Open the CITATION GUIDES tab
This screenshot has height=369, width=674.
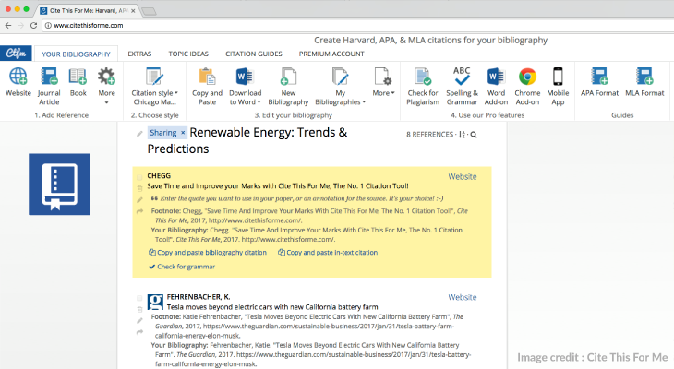tap(254, 54)
